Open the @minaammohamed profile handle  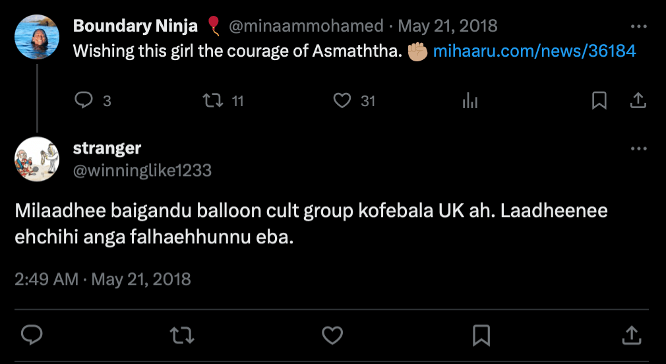[x=306, y=26]
